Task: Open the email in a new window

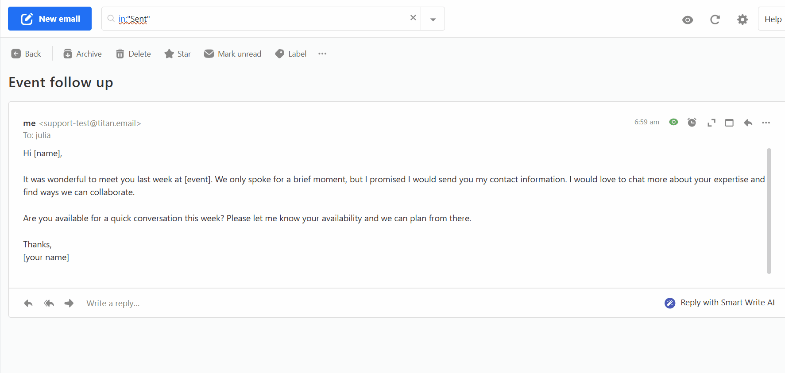Action: coord(729,123)
